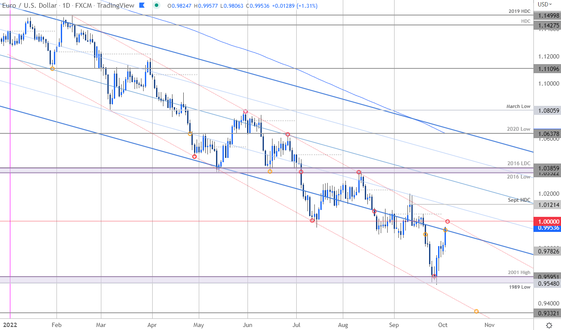Screen dimensions: 561x330
Task: Click the close value C0.99536
Action: click(x=257, y=6)
